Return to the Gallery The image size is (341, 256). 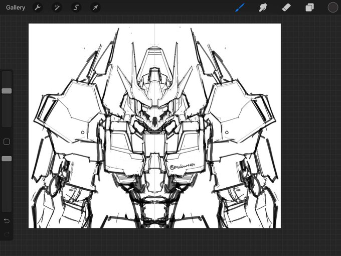click(x=16, y=8)
